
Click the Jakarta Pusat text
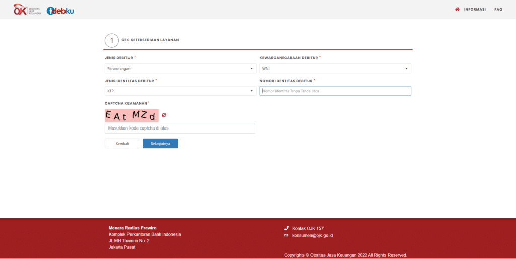tap(122, 247)
